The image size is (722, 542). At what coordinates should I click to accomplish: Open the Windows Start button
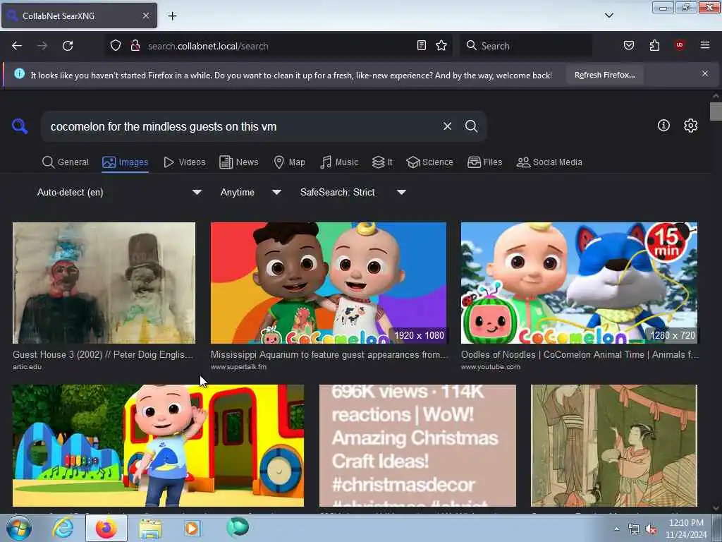pyautogui.click(x=19, y=528)
